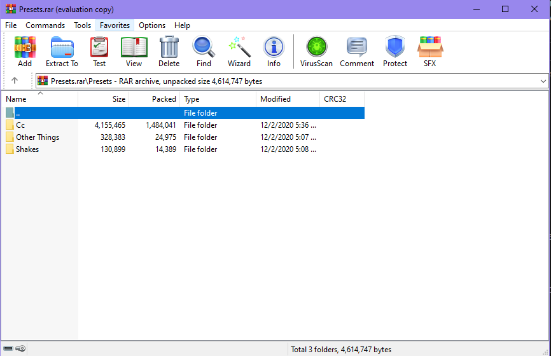The image size is (551, 356).
Task: Click size value 4,155,465
Action: (x=110, y=125)
